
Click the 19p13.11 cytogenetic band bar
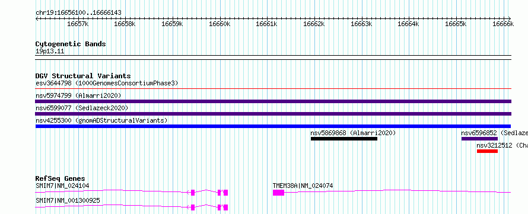(x=273, y=58)
